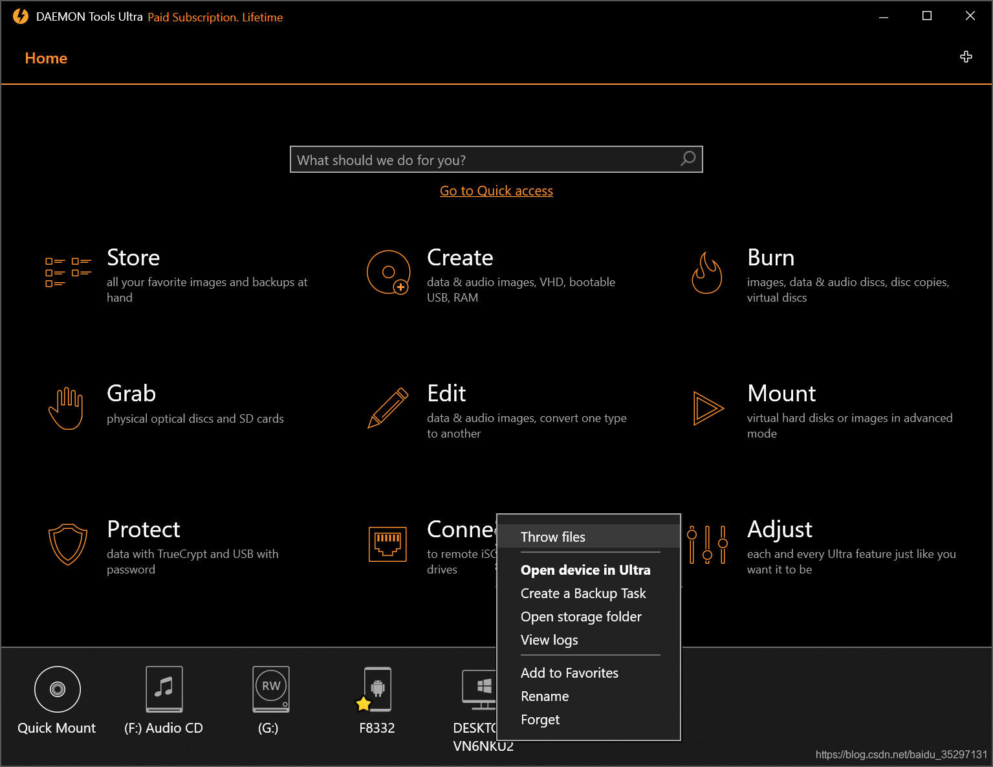993x767 pixels.
Task: Select Create a Backup Task
Action: tap(589, 594)
